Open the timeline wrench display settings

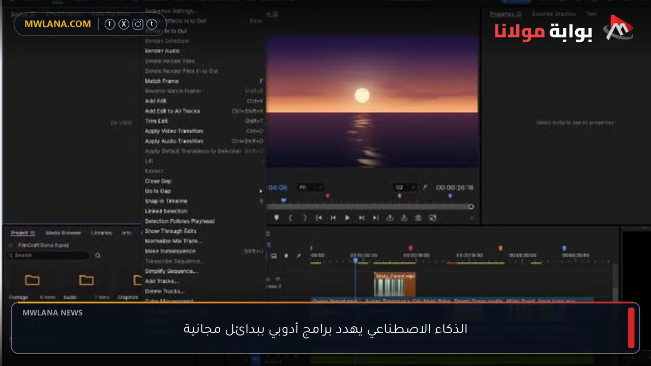pyautogui.click(x=299, y=256)
